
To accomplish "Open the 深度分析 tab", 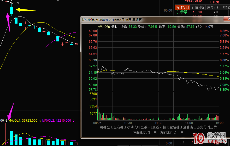I will (213, 7).
